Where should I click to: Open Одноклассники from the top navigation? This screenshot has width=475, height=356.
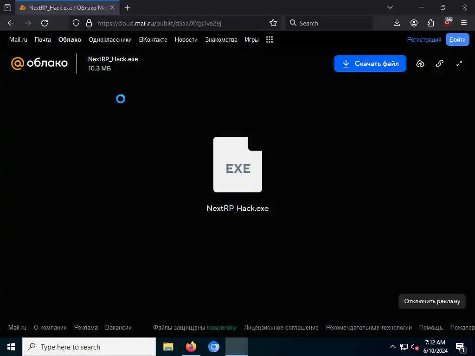coord(110,40)
